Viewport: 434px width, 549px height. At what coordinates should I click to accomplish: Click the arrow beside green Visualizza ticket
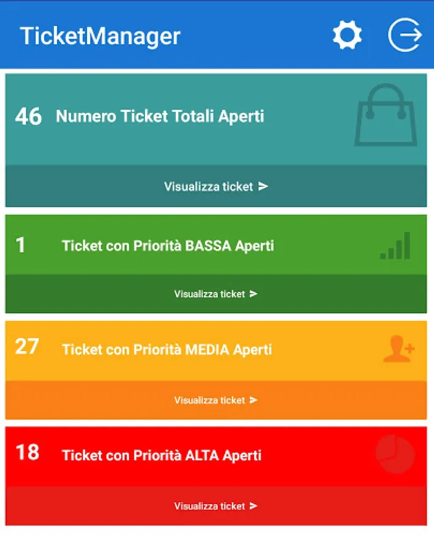[254, 294]
